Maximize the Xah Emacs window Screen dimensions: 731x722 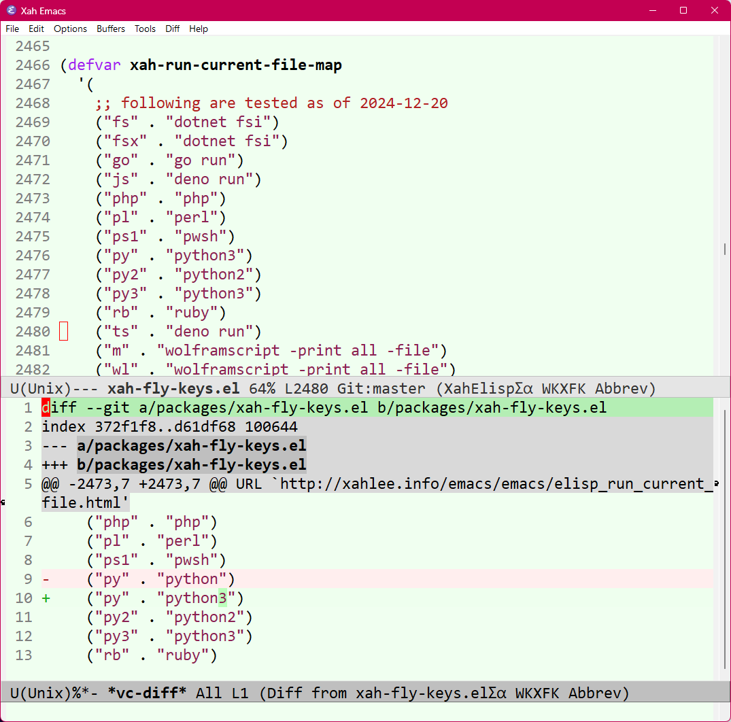coord(683,10)
